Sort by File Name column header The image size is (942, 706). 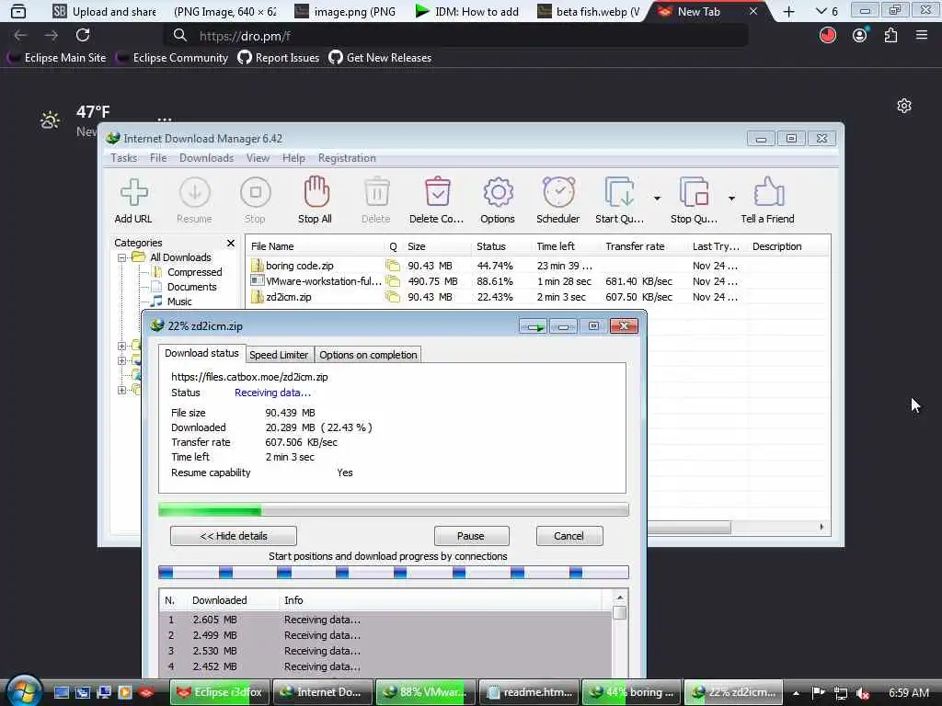[316, 246]
